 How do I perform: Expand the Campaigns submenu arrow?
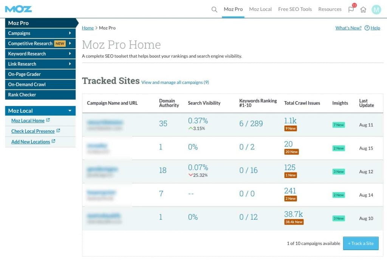[70, 33]
